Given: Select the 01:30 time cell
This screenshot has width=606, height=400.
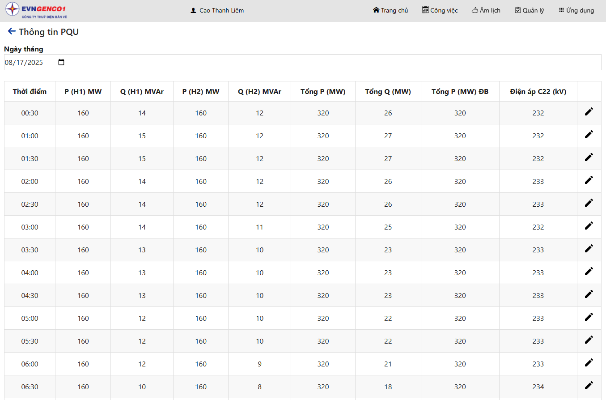Looking at the screenshot, I should tap(30, 159).
